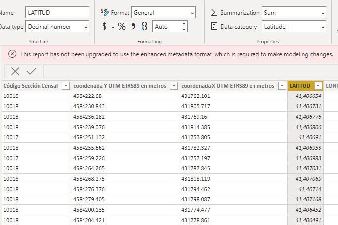Screen dimensions: 338x225
Task: Click cell 431762.101
Action: [x=233, y=96]
